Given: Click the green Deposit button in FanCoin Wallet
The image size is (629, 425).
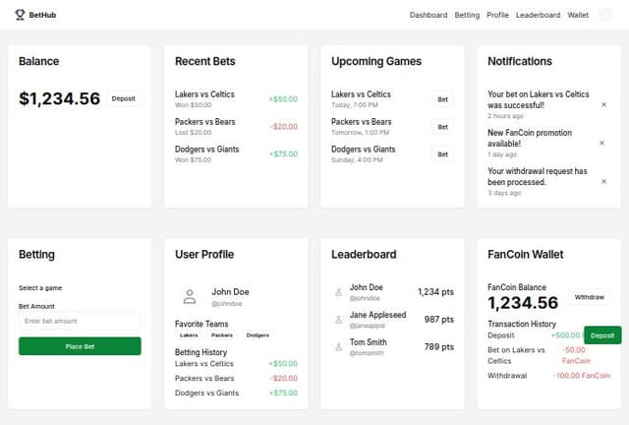Looking at the screenshot, I should click(x=602, y=335).
